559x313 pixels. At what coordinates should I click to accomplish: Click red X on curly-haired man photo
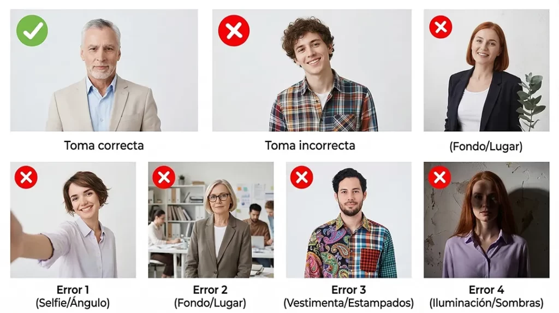(x=234, y=31)
